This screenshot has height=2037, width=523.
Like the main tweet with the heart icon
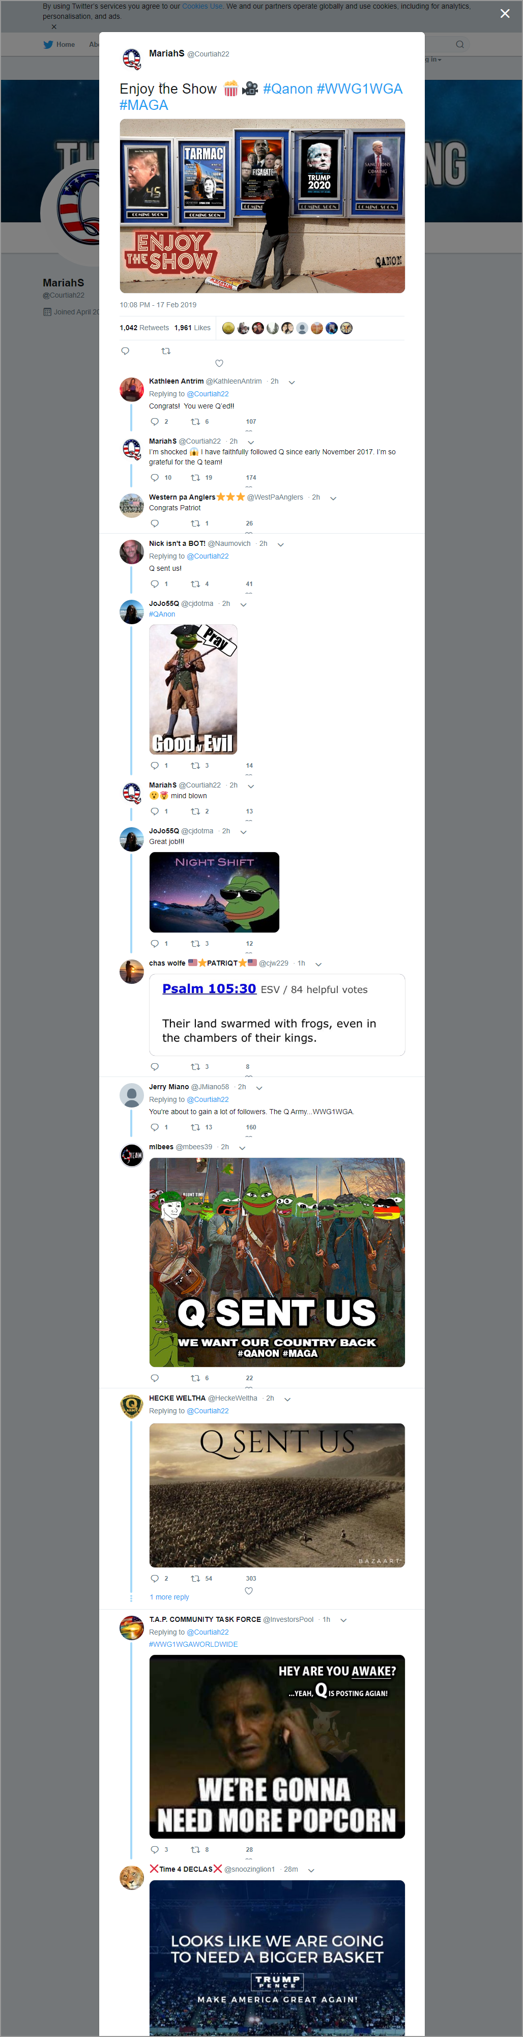pyautogui.click(x=219, y=363)
